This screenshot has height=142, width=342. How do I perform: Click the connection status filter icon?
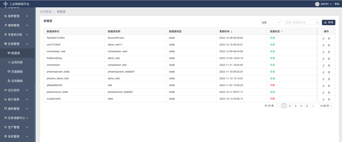pyautogui.click(x=282, y=31)
